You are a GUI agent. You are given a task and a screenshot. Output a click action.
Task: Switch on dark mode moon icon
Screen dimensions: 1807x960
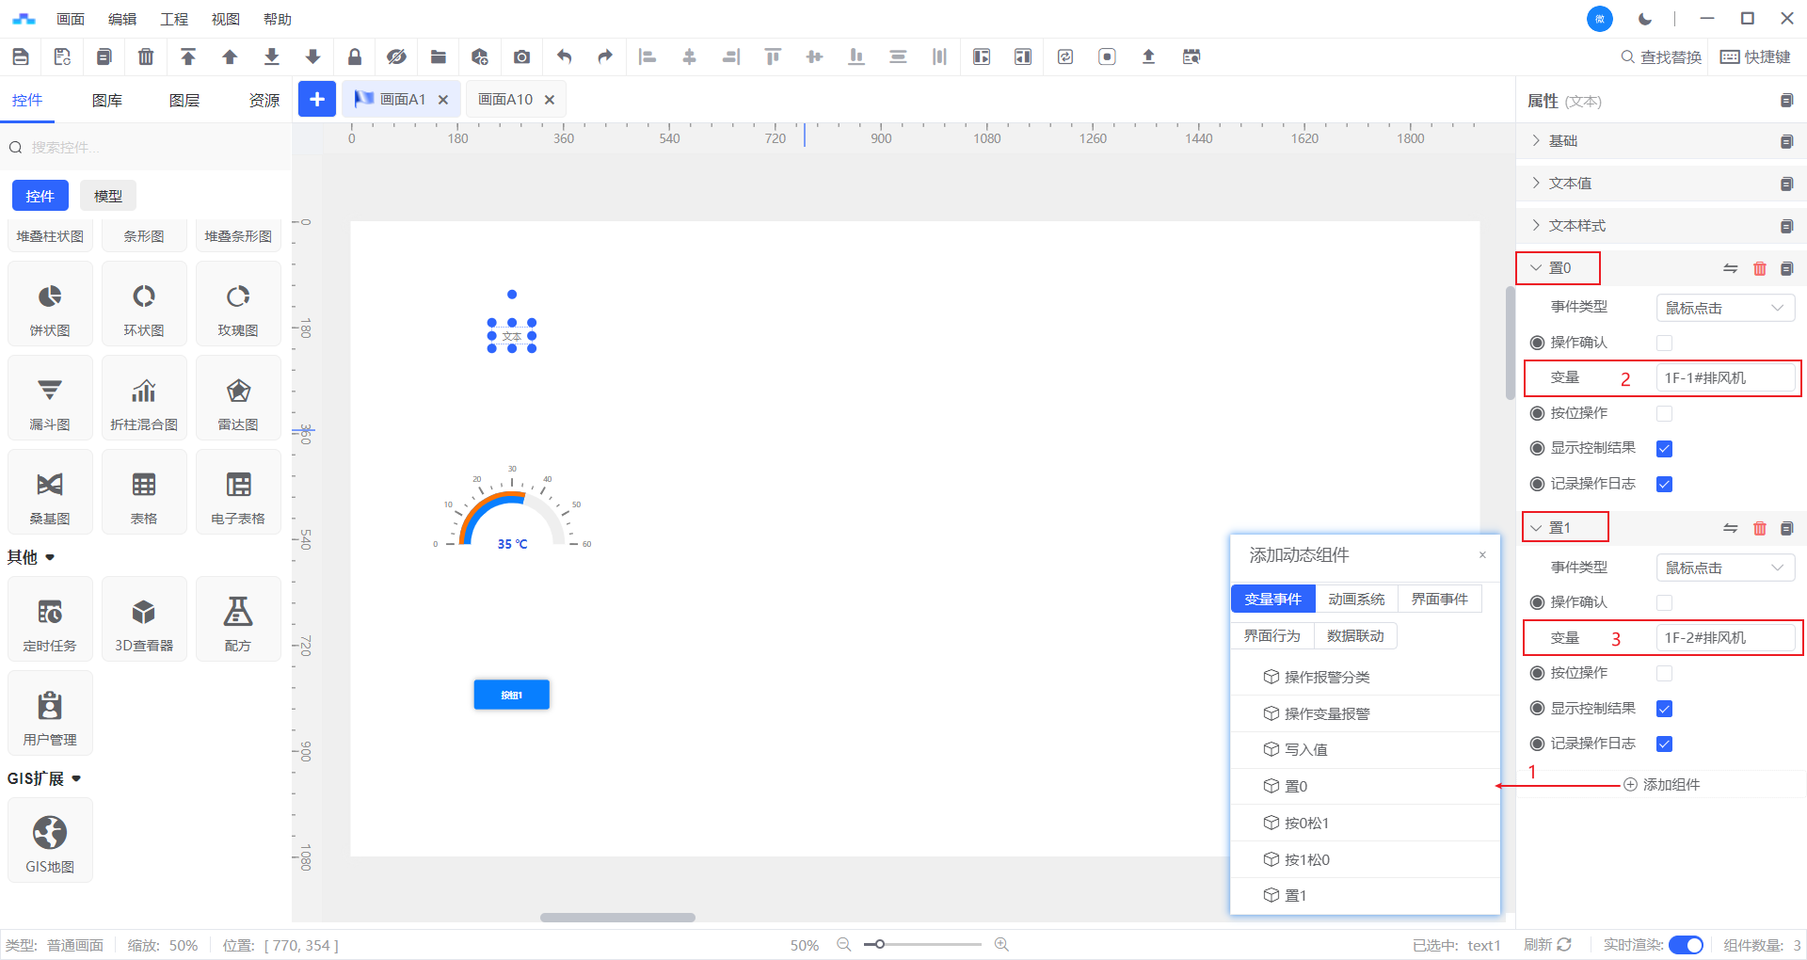tap(1645, 19)
